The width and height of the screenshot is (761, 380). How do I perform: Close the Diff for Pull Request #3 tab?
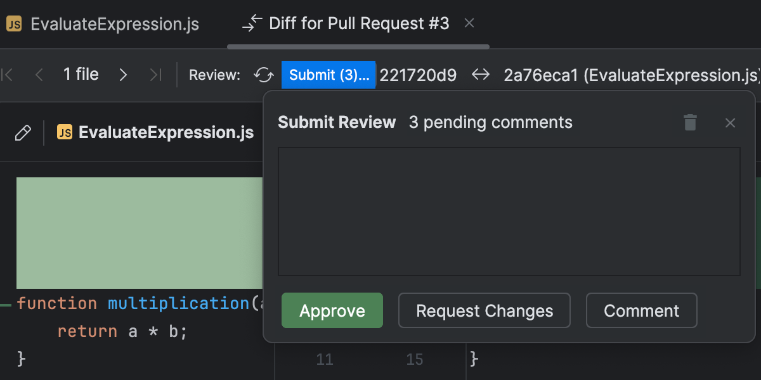click(469, 23)
